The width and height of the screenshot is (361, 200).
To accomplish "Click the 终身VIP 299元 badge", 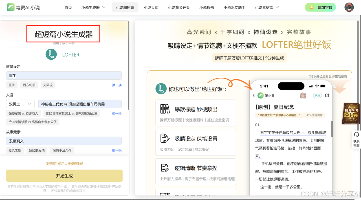I will [350, 114].
